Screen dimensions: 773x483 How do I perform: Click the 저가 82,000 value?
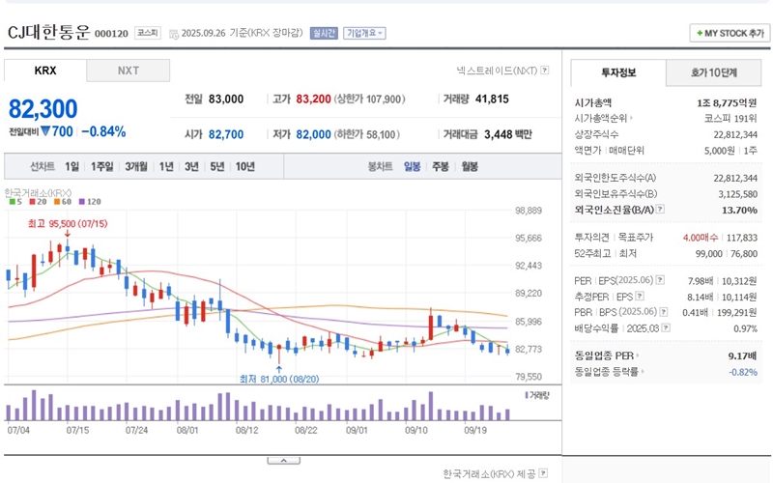click(313, 134)
